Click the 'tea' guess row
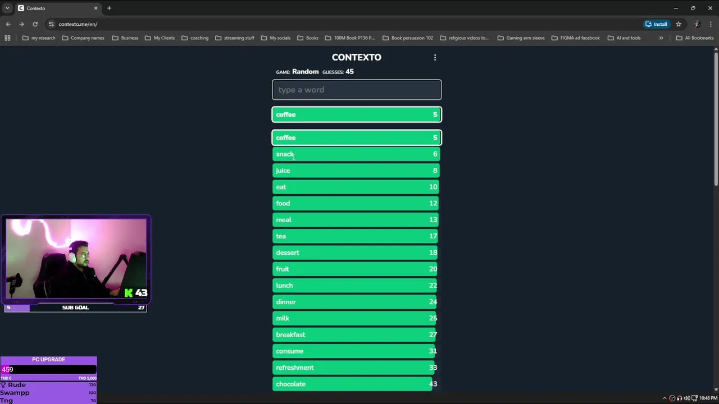This screenshot has width=719, height=404. [357, 236]
